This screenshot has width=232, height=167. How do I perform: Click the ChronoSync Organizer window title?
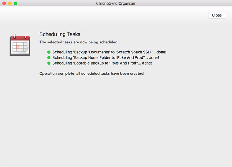[116, 3]
